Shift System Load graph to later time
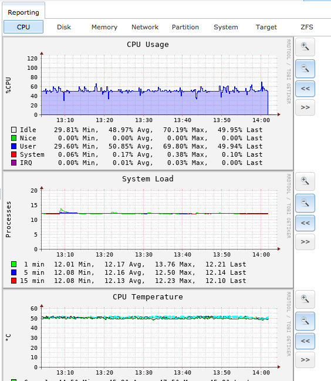 pyautogui.click(x=305, y=242)
